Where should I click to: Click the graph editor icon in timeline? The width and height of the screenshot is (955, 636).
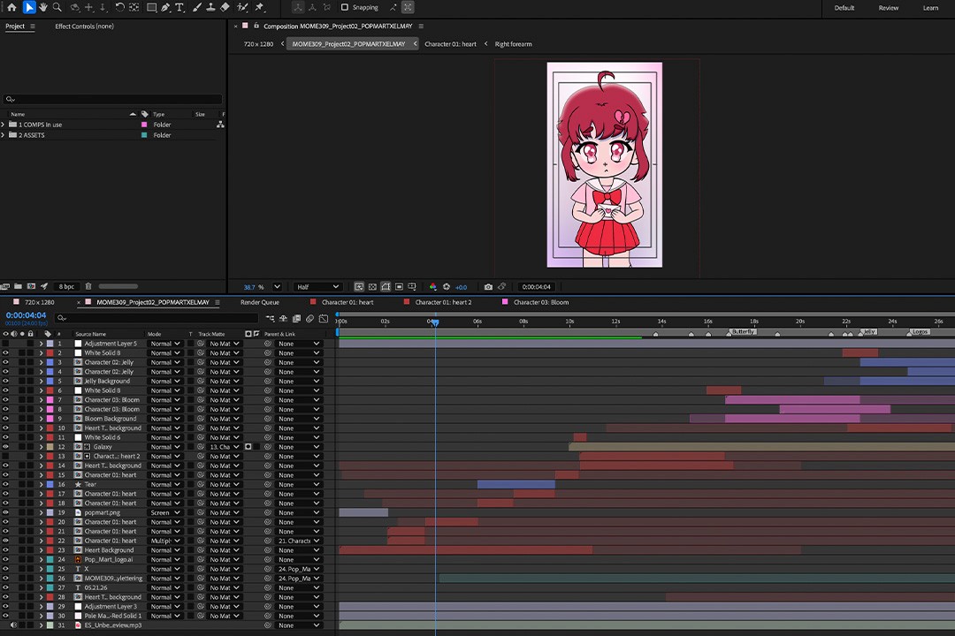tap(324, 318)
